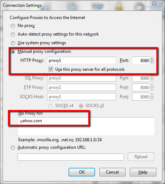Image resolution: width=165 pixels, height=184 pixels.
Task: Decrease HTTP Proxy port with down arrow
Action: tap(152, 62)
